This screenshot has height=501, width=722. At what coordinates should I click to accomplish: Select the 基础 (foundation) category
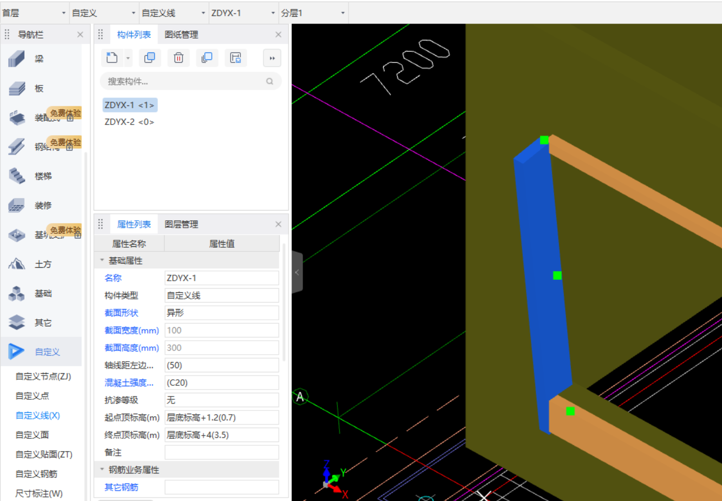(x=17, y=293)
